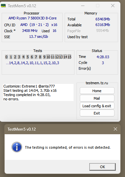Click the CPU ID label
The width and height of the screenshot is (125, 177).
click(10, 25)
